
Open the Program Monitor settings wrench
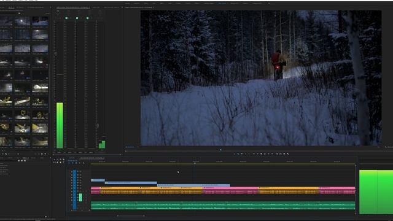click(x=386, y=147)
